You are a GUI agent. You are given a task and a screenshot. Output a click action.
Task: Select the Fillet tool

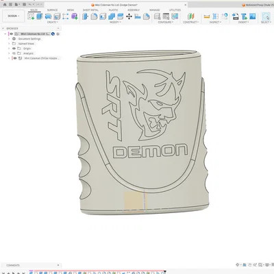[94, 16]
